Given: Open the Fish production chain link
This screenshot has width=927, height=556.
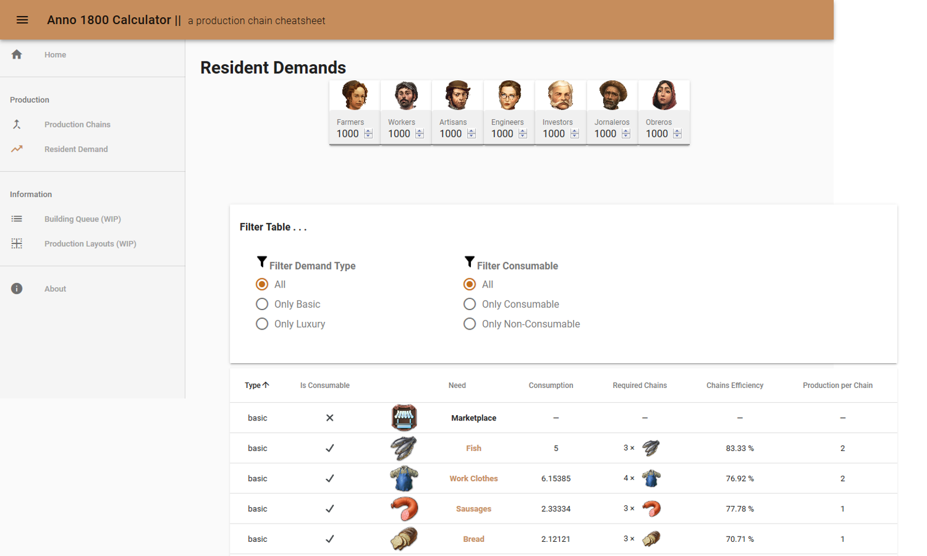Looking at the screenshot, I should click(473, 448).
